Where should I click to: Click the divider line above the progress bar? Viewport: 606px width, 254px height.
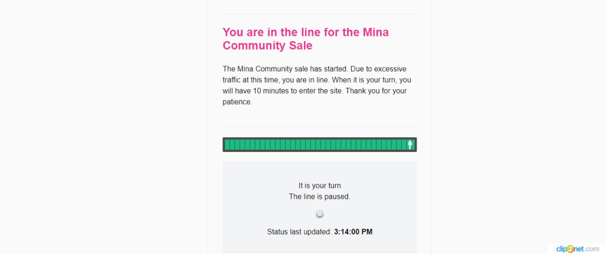pos(320,126)
